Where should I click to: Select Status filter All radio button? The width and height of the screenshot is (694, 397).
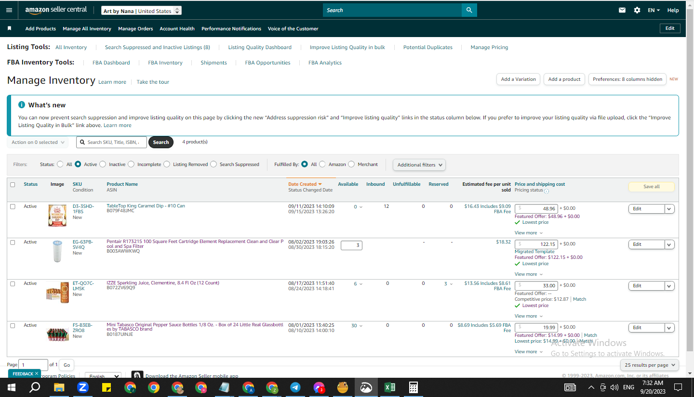click(x=60, y=164)
